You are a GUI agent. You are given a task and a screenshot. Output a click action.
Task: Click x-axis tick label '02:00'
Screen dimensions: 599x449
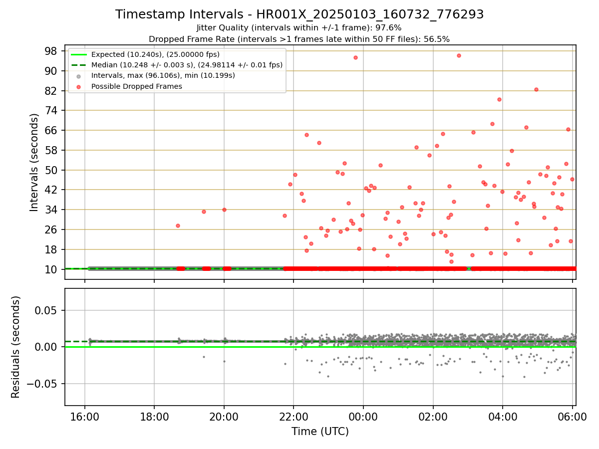pyautogui.click(x=433, y=416)
